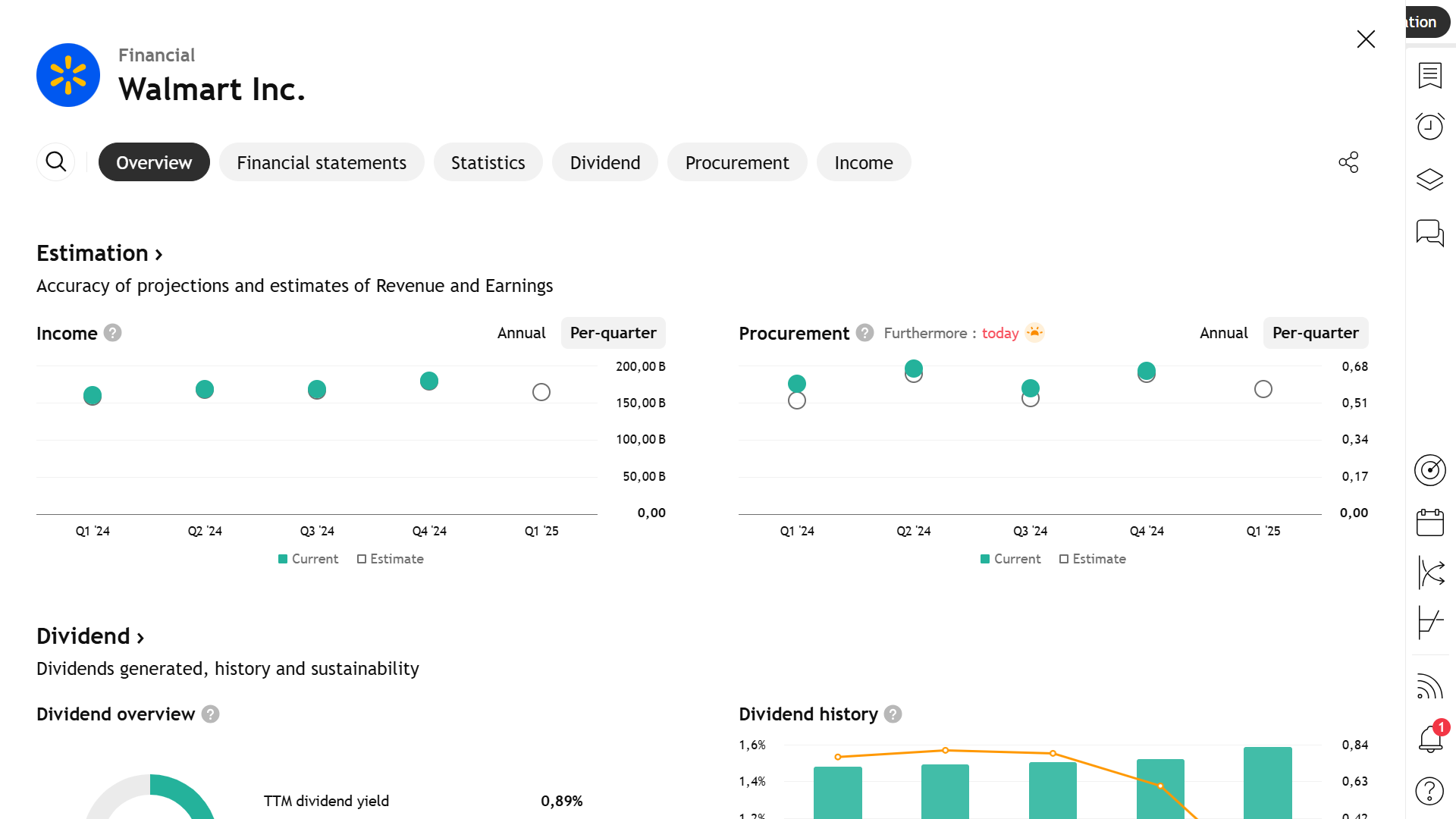1456x819 pixels.
Task: Click the 0,68 Procurement axis value
Action: click(x=1355, y=366)
